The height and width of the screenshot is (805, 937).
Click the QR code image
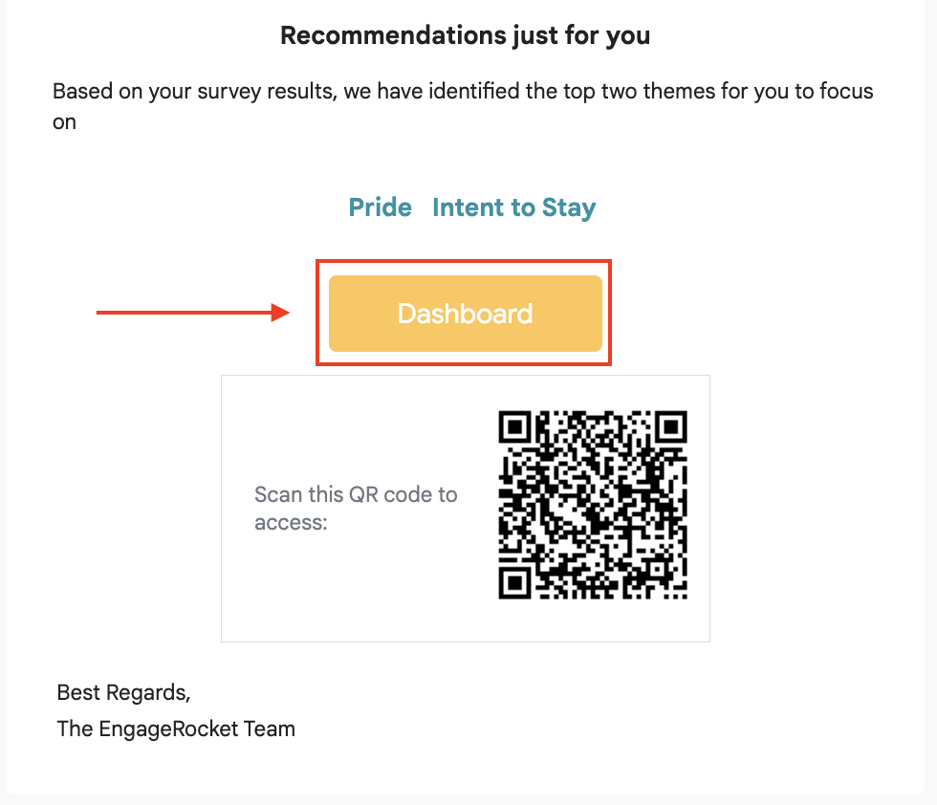point(593,505)
